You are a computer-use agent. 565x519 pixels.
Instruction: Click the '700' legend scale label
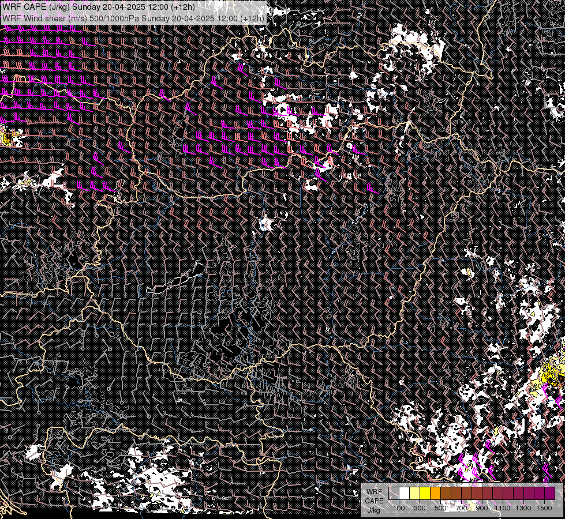[x=461, y=508]
